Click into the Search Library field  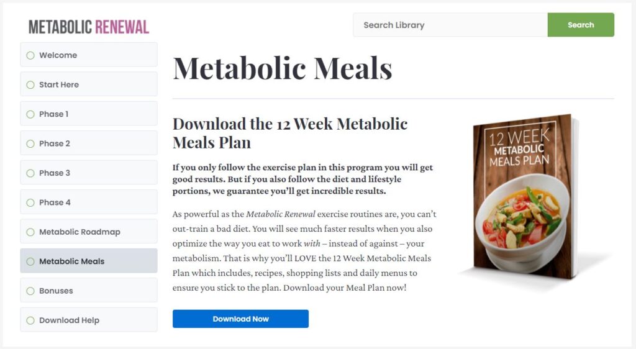pos(450,25)
